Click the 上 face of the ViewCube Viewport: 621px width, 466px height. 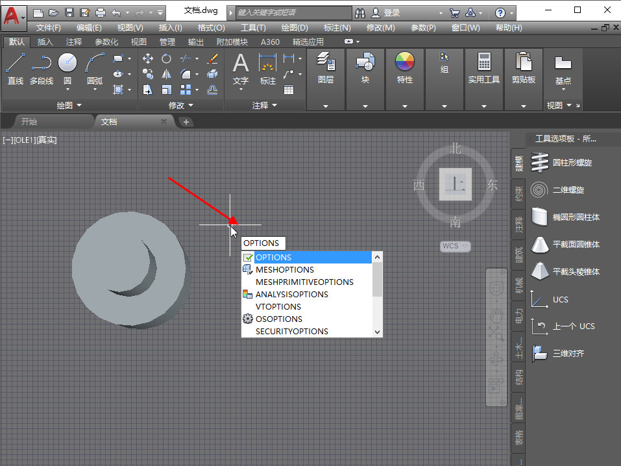tap(456, 184)
